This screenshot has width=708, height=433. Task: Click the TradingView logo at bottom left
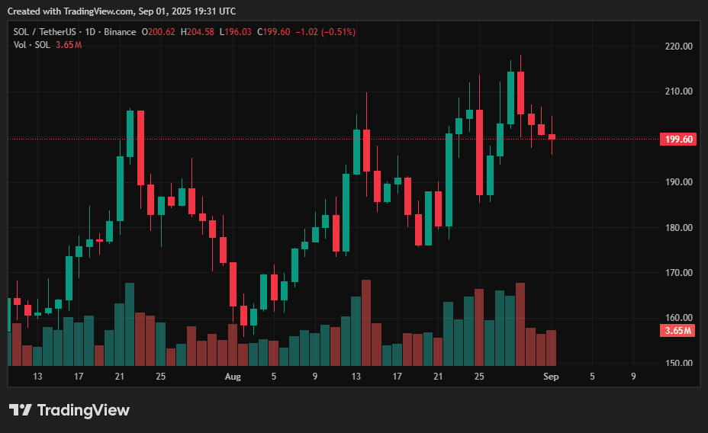click(69, 410)
